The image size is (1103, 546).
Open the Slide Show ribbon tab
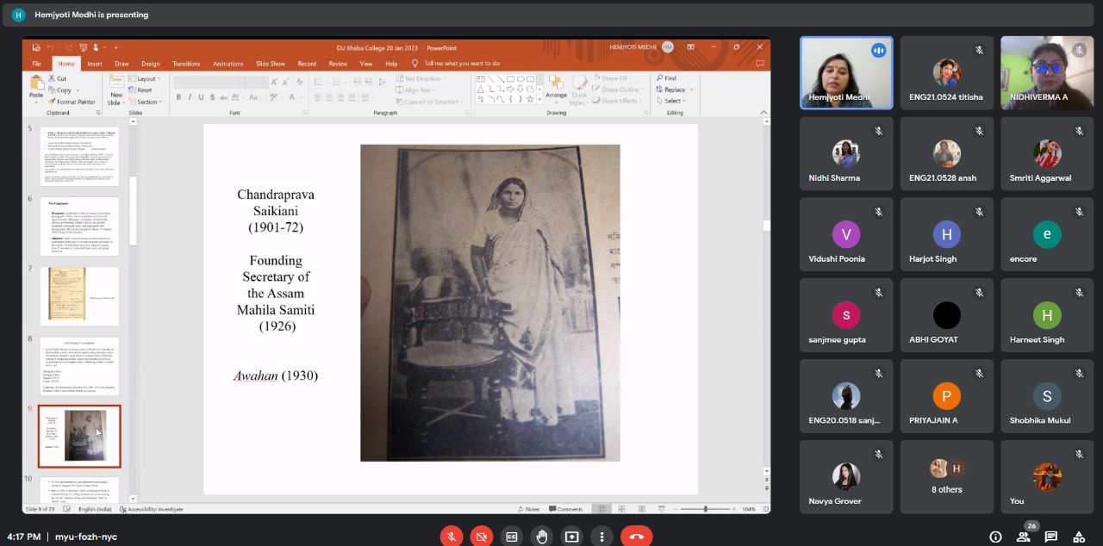tap(271, 64)
